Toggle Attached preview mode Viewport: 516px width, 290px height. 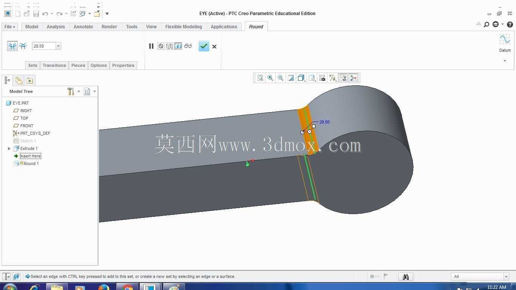tap(178, 46)
